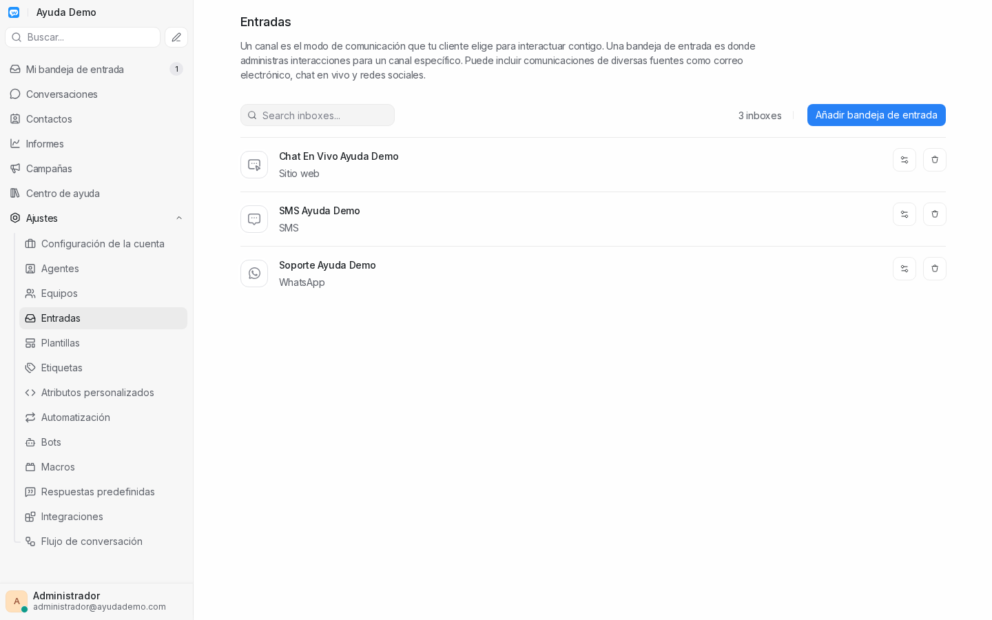
Task: Open Mi bandeja de entrada
Action: [96, 69]
